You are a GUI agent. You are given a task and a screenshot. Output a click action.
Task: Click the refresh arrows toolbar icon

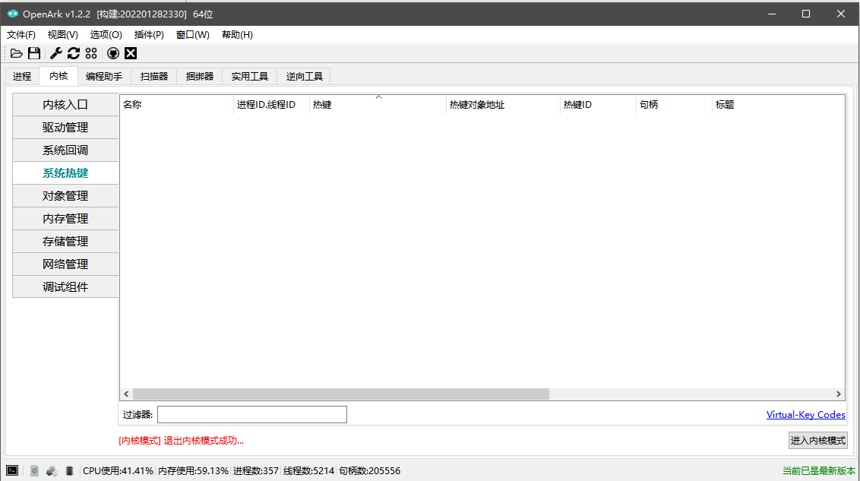tap(74, 53)
